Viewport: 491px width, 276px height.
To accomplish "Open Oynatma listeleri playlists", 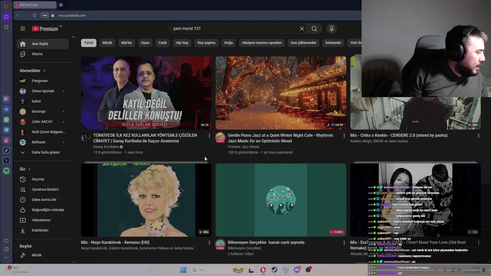I will [43, 189].
